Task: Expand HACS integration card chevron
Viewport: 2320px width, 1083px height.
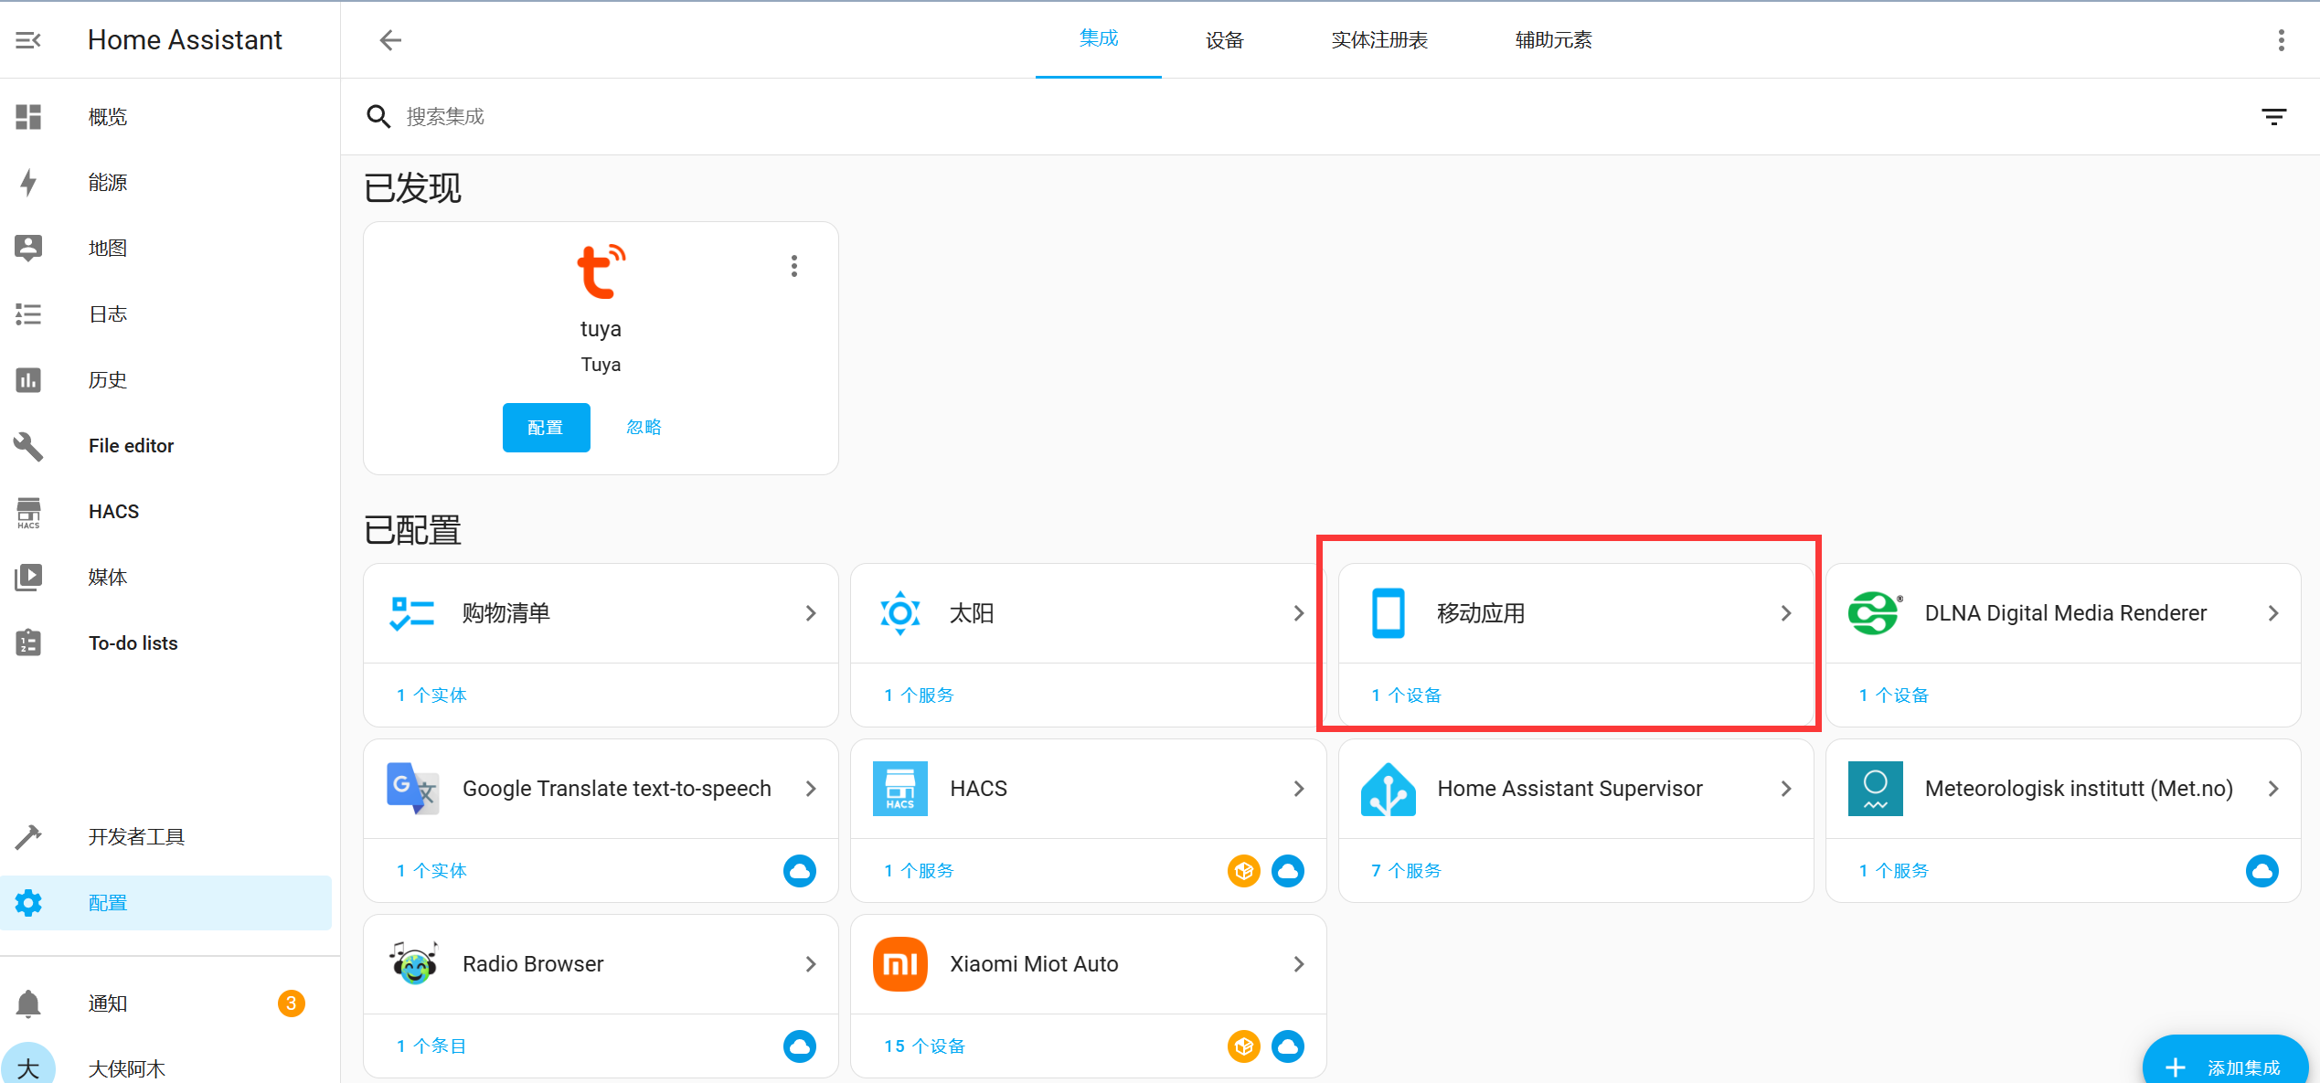Action: [1299, 789]
